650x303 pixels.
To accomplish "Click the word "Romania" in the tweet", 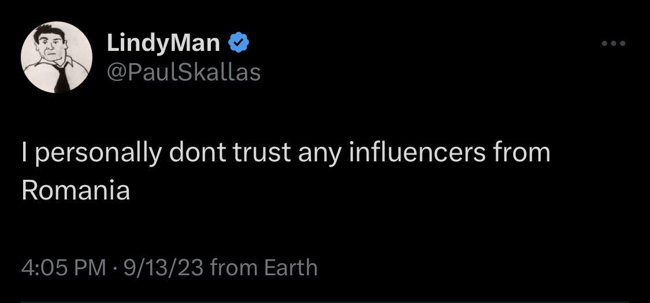I will click(75, 191).
